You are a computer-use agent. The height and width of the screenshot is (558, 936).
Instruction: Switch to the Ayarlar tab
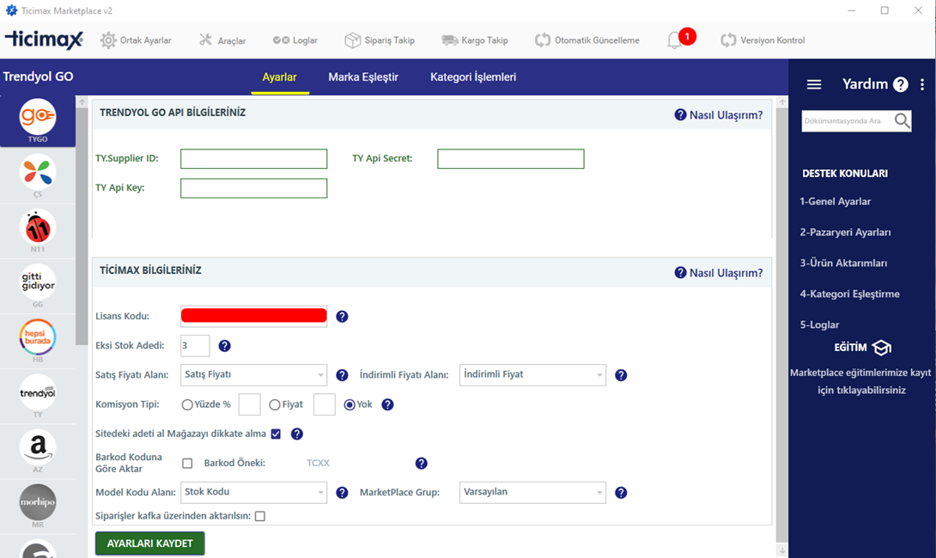[x=279, y=77]
